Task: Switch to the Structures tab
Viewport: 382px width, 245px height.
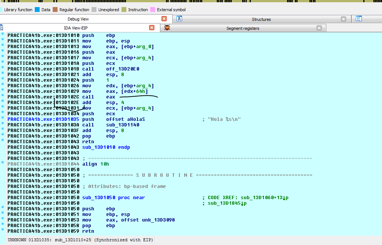Action: [261, 19]
